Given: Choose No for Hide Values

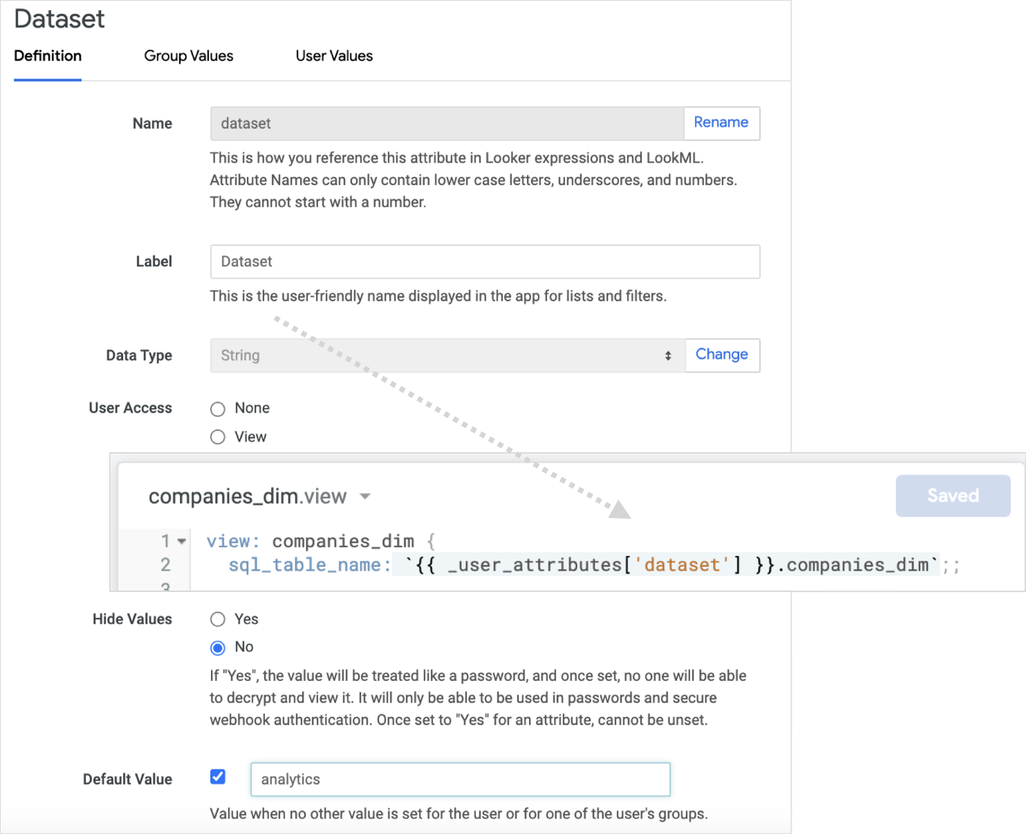Looking at the screenshot, I should pyautogui.click(x=218, y=648).
